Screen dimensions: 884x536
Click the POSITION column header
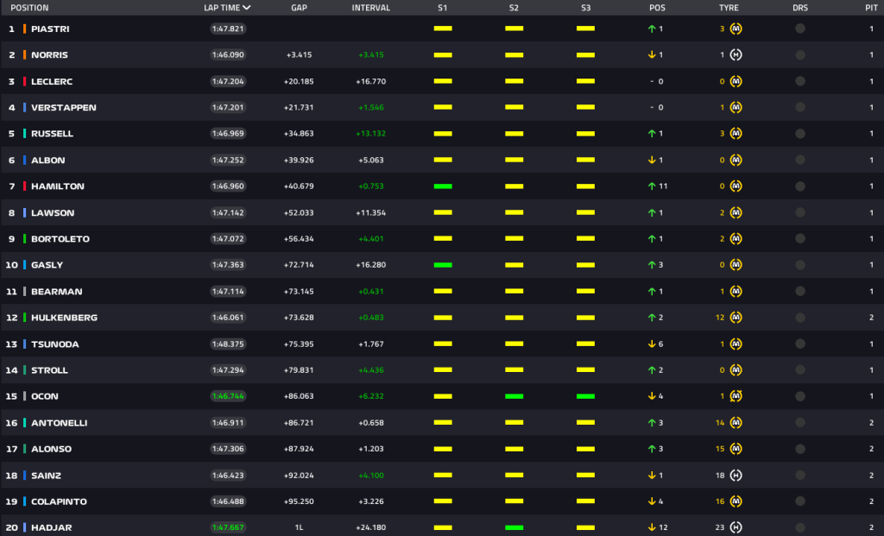tap(29, 8)
